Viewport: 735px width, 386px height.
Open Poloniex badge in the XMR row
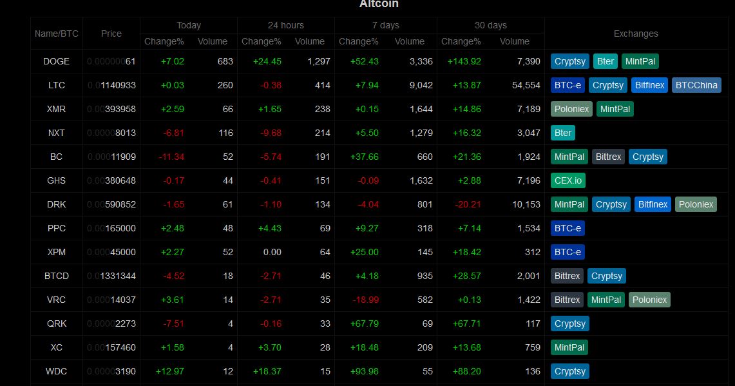(571, 110)
